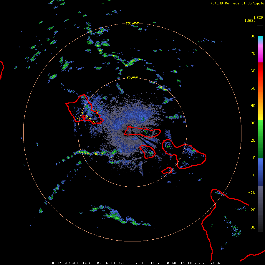This screenshot has height=265, width=265.
Task: Click the 50 value on the dBZ scale
Action: coord(253,88)
